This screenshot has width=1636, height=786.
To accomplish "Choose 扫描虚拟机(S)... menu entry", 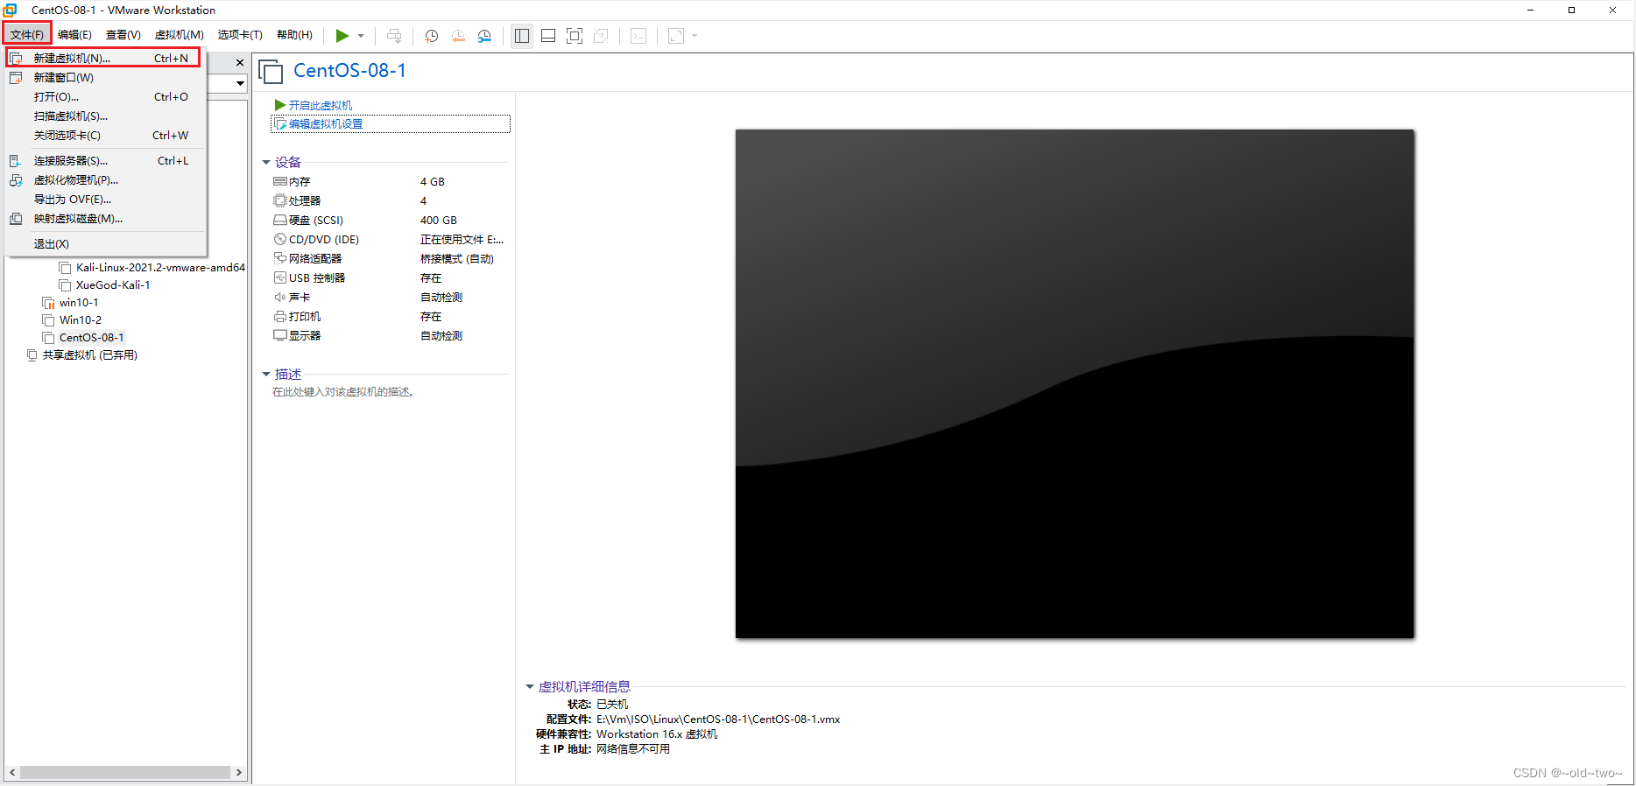I will [105, 116].
